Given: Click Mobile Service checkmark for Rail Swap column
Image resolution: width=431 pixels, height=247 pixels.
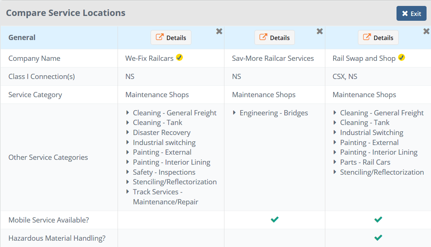Looking at the screenshot, I should click(378, 220).
